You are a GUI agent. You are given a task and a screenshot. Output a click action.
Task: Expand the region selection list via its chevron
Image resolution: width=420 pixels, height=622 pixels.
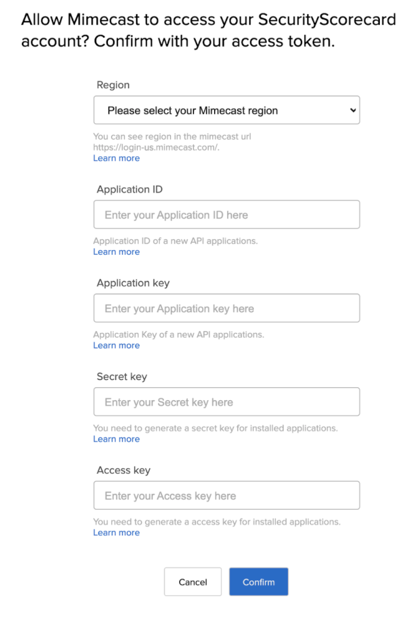(x=352, y=110)
